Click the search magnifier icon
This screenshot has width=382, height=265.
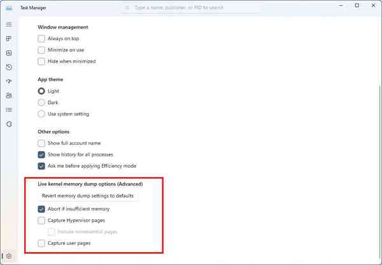pos(127,8)
